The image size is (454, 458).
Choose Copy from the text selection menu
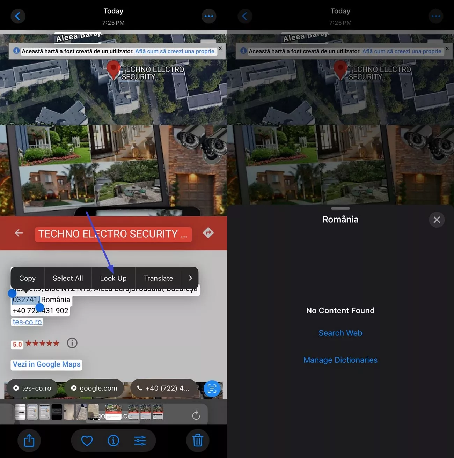(x=27, y=278)
